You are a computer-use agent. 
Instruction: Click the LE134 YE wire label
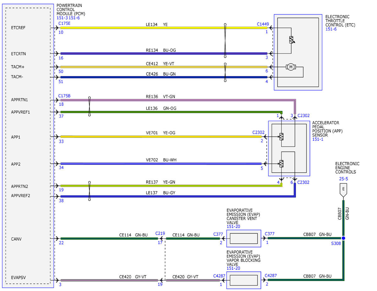tap(157, 24)
